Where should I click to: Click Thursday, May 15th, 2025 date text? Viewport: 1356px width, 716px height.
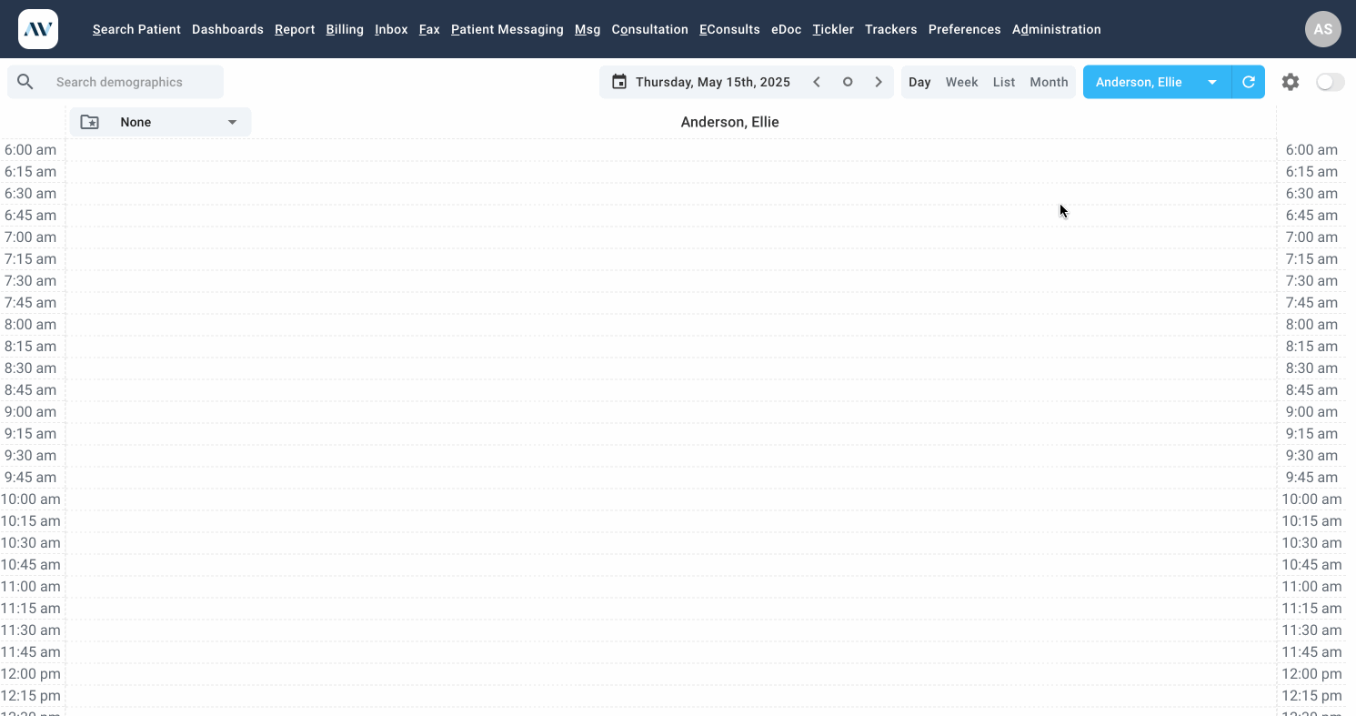click(713, 82)
